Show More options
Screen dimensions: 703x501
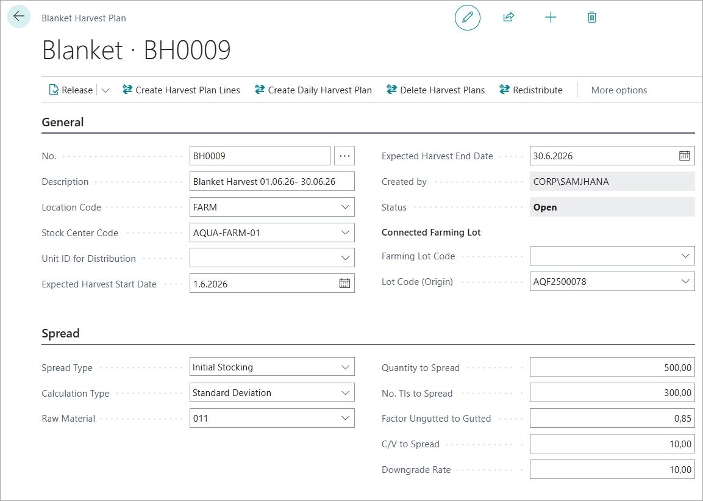pyautogui.click(x=619, y=90)
